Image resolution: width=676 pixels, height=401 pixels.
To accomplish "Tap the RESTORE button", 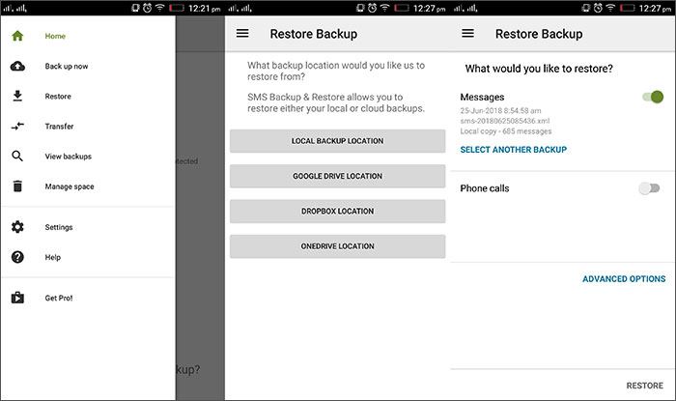I will click(644, 386).
